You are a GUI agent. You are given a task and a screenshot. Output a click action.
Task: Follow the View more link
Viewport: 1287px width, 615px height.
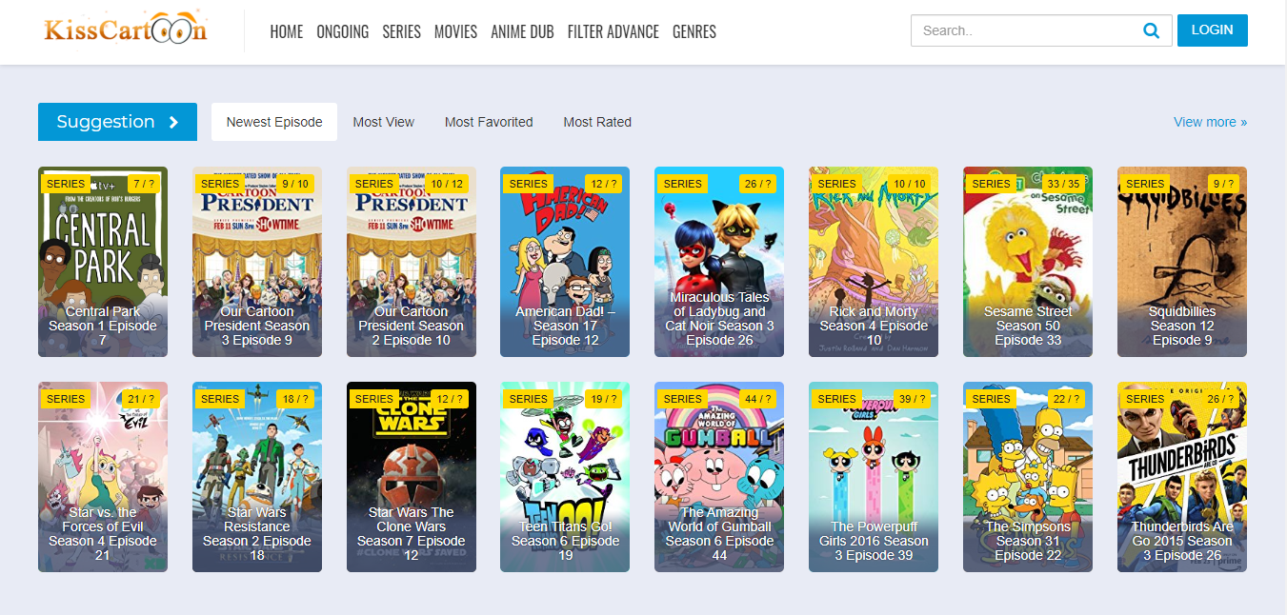(1210, 122)
